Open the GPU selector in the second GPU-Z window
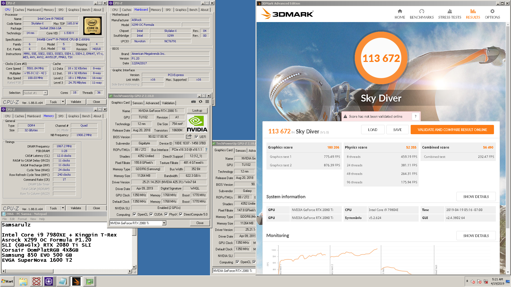 234,271
